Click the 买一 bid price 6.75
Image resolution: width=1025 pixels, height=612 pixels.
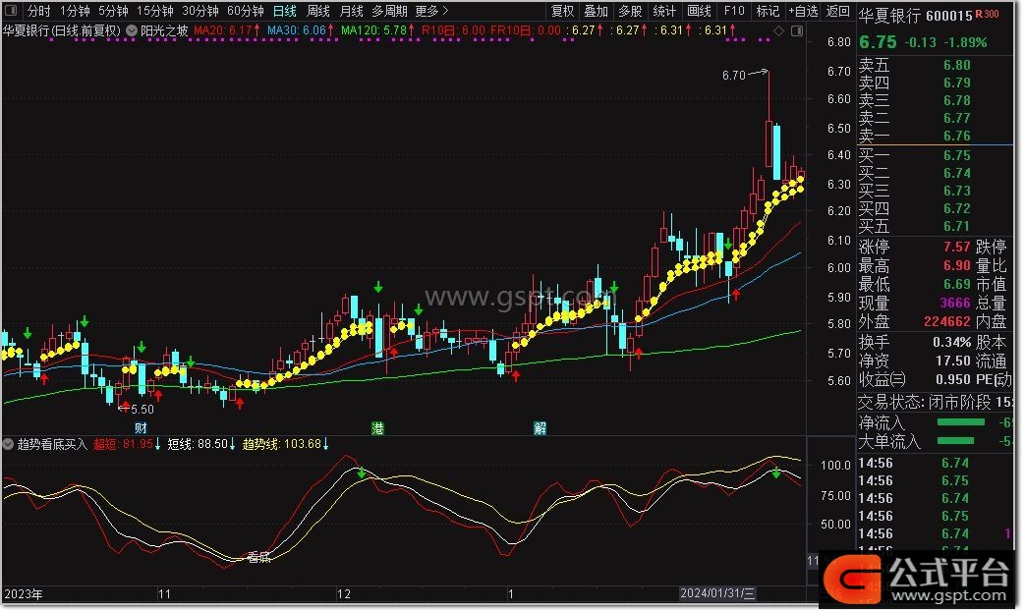click(x=956, y=155)
